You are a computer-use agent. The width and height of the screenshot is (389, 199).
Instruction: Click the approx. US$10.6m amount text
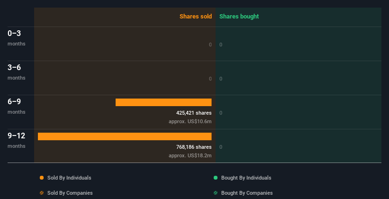[x=190, y=122]
